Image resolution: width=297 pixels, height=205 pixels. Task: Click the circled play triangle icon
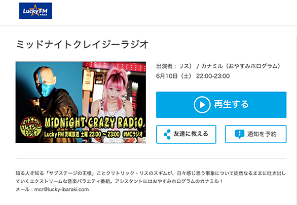202,105
